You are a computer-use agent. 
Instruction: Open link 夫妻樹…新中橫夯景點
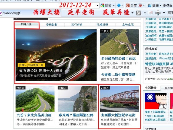(118, 75)
